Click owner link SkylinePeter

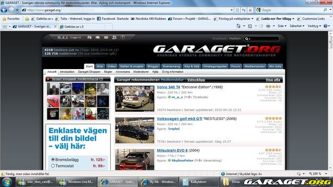coord(183,161)
